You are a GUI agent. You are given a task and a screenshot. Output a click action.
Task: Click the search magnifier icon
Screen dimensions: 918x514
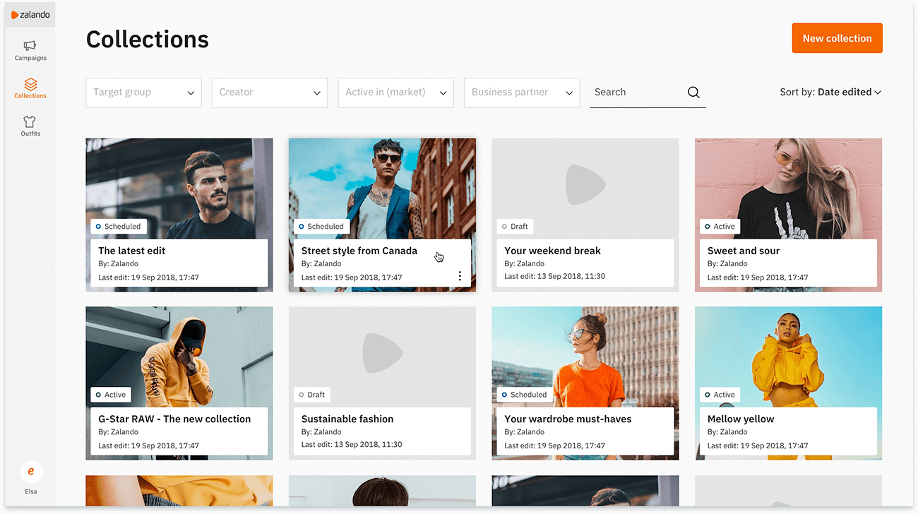coord(693,92)
